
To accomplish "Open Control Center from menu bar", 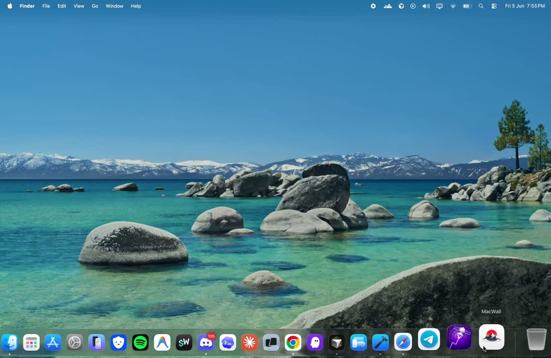I will [x=494, y=6].
